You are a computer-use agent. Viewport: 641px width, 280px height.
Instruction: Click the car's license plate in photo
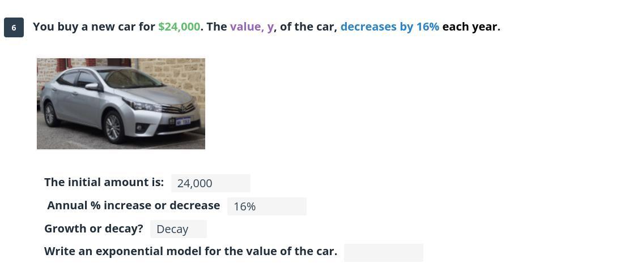pos(182,121)
